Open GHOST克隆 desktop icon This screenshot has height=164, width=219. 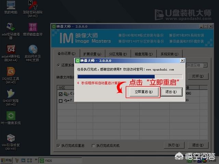coord(11,98)
